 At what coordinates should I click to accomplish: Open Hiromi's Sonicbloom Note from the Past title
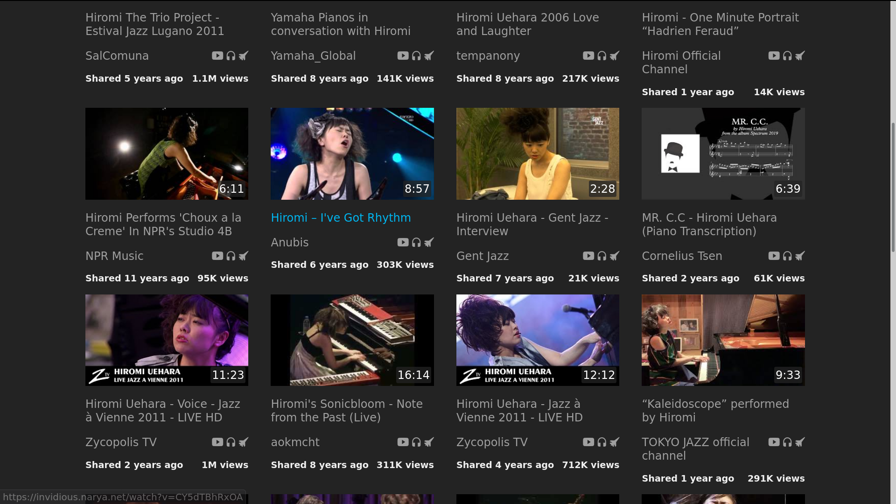click(346, 411)
